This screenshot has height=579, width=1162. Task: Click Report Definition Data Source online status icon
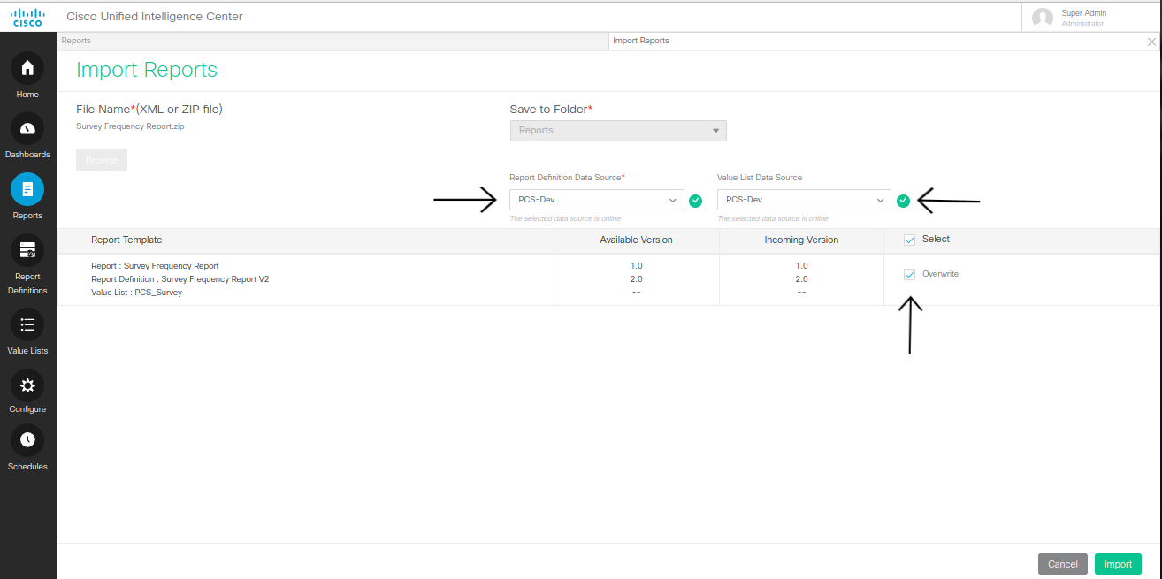[696, 201]
